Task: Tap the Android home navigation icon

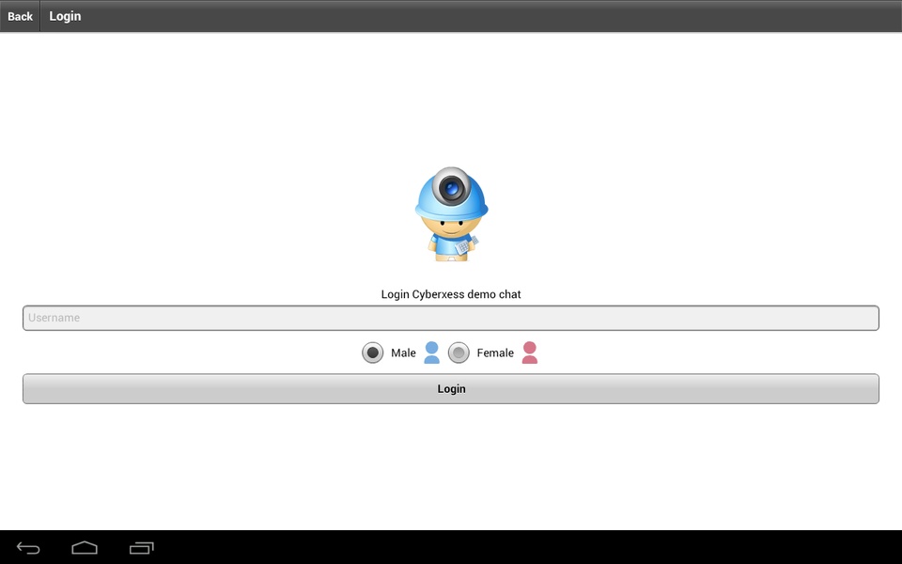Action: pos(85,548)
